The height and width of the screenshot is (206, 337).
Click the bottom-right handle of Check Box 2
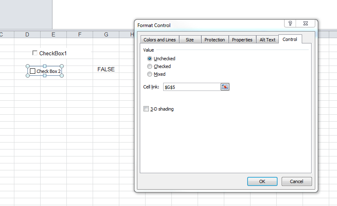[x=61, y=76]
